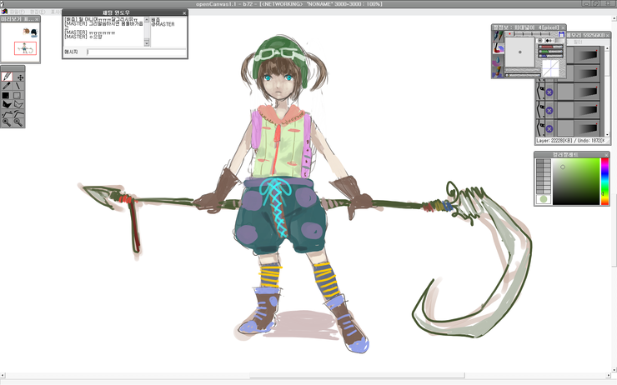The width and height of the screenshot is (617, 385).
Task: Toggle the double-dot brush shape button
Action: 549,41
